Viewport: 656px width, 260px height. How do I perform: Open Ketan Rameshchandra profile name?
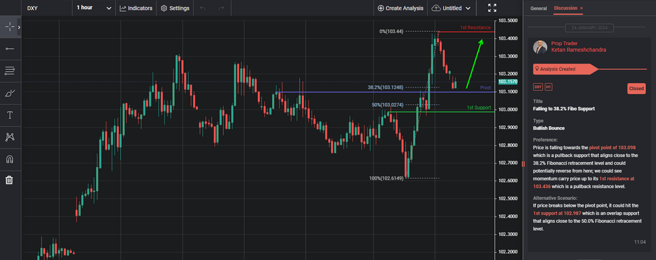(578, 50)
